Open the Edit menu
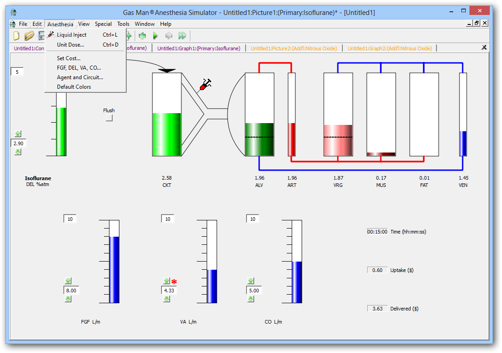 pyautogui.click(x=37, y=24)
